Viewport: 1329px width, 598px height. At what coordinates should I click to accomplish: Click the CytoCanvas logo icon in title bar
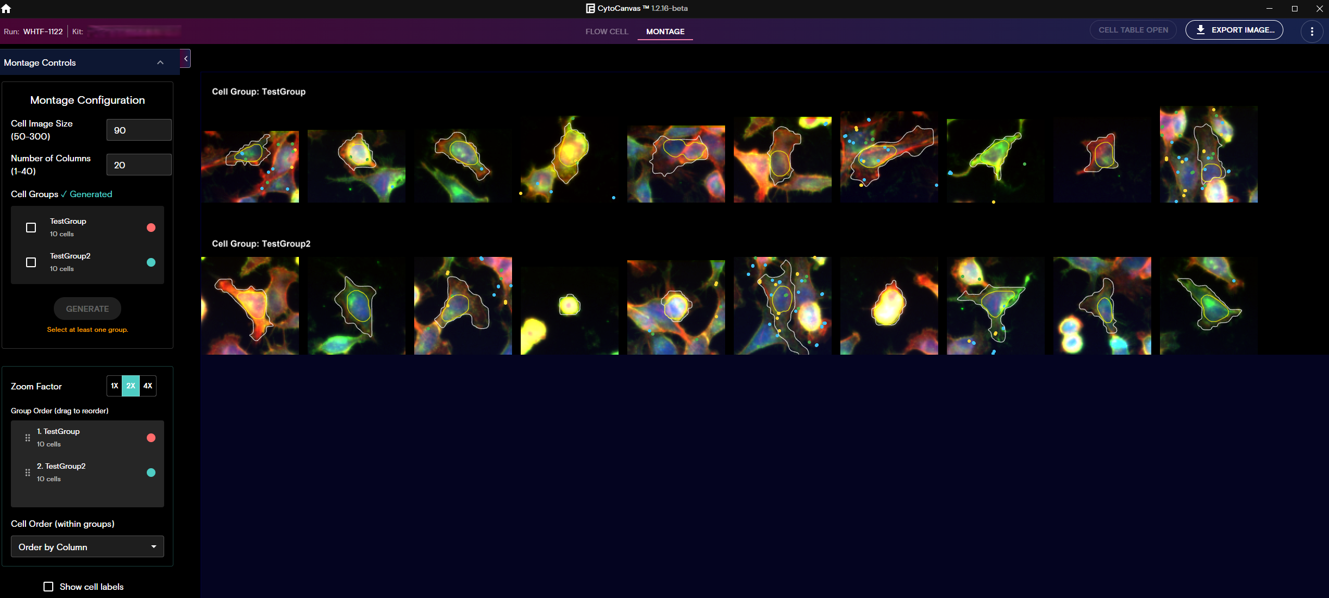coord(590,8)
